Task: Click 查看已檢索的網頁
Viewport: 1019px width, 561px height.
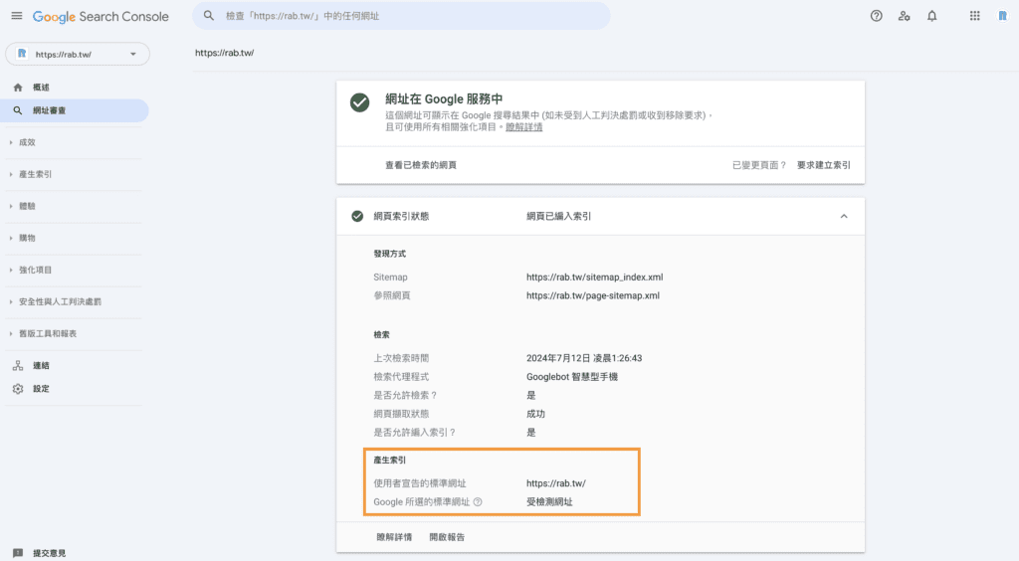Action: 421,165
